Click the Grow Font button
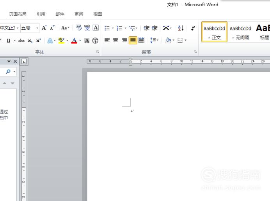The height and width of the screenshot is (201, 270). (x=44, y=28)
